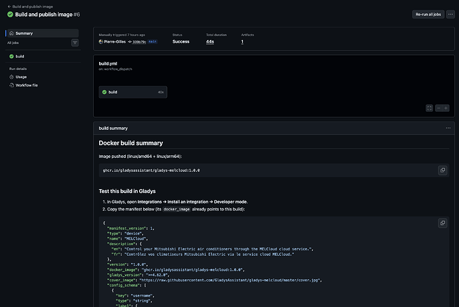The width and height of the screenshot is (459, 307).
Task: Zoom out the workflow graph
Action: [438, 108]
